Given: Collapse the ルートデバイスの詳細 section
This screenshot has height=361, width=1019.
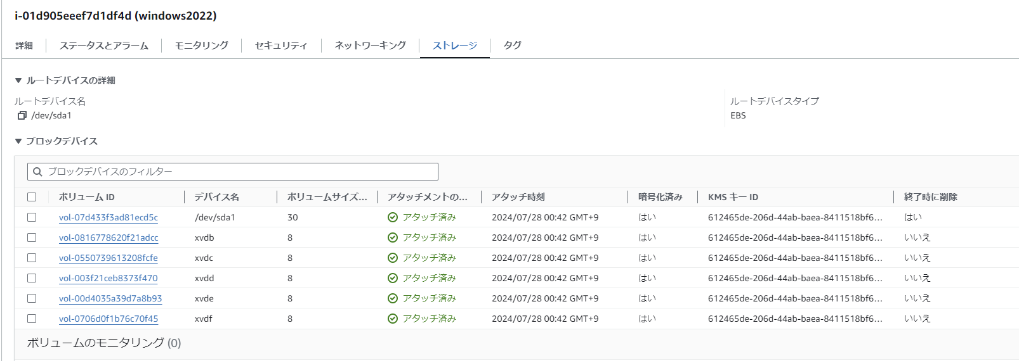Looking at the screenshot, I should 18,80.
